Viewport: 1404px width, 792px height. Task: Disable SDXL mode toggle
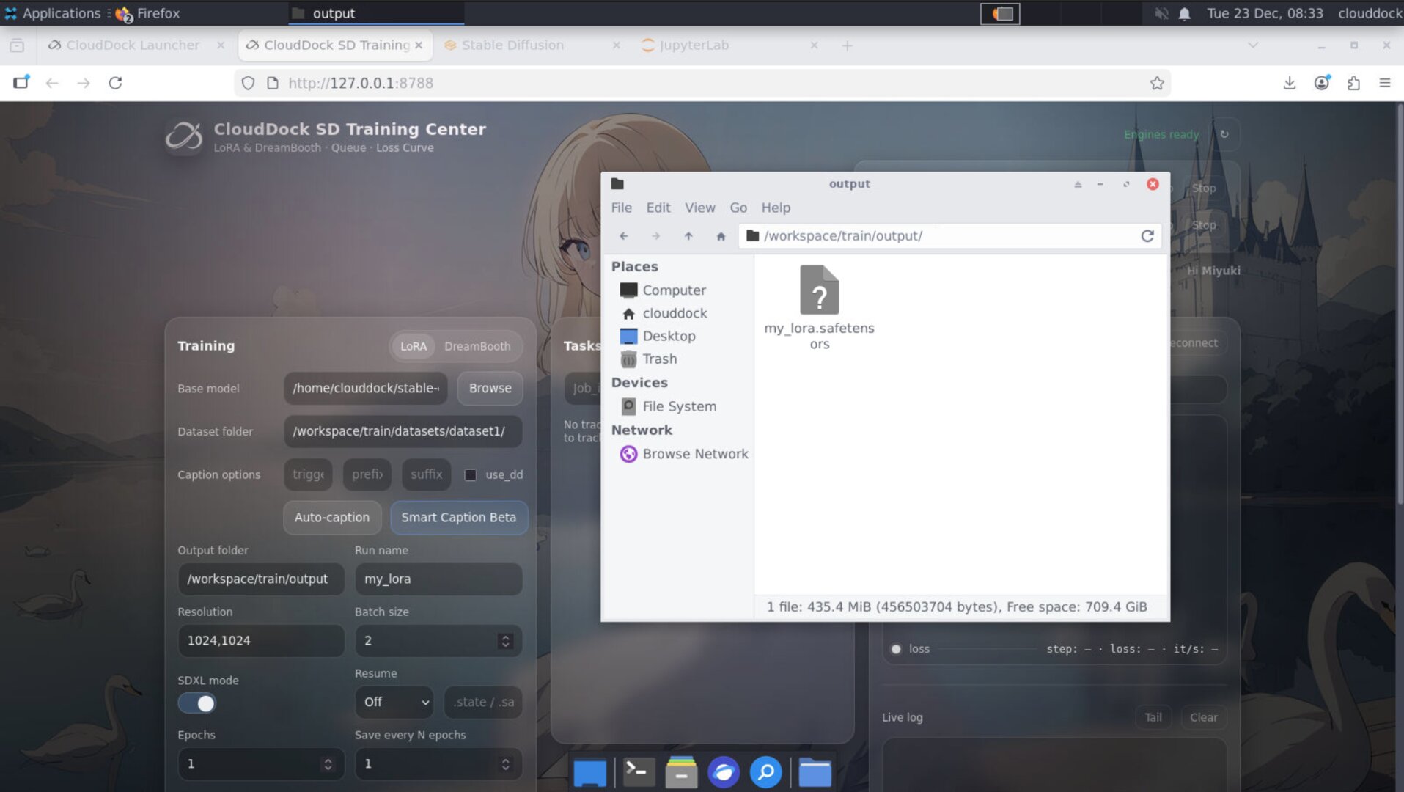coord(196,703)
